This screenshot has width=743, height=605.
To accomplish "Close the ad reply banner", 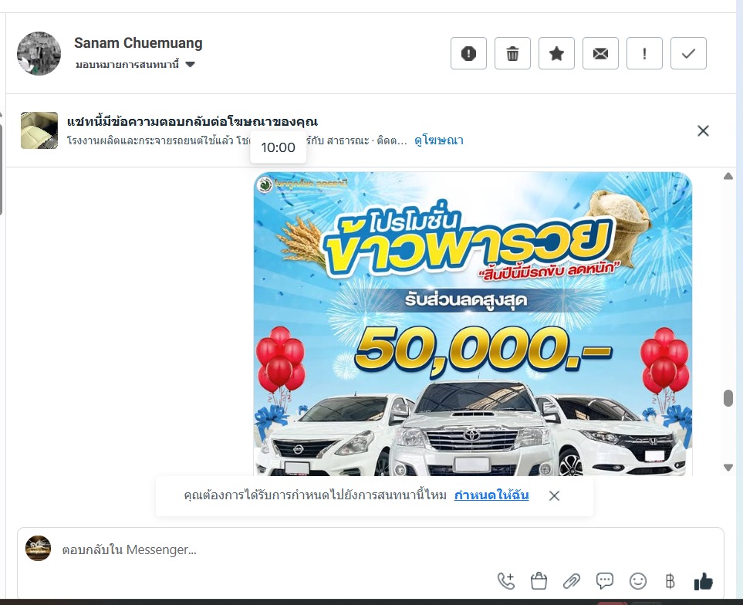I will [x=703, y=130].
